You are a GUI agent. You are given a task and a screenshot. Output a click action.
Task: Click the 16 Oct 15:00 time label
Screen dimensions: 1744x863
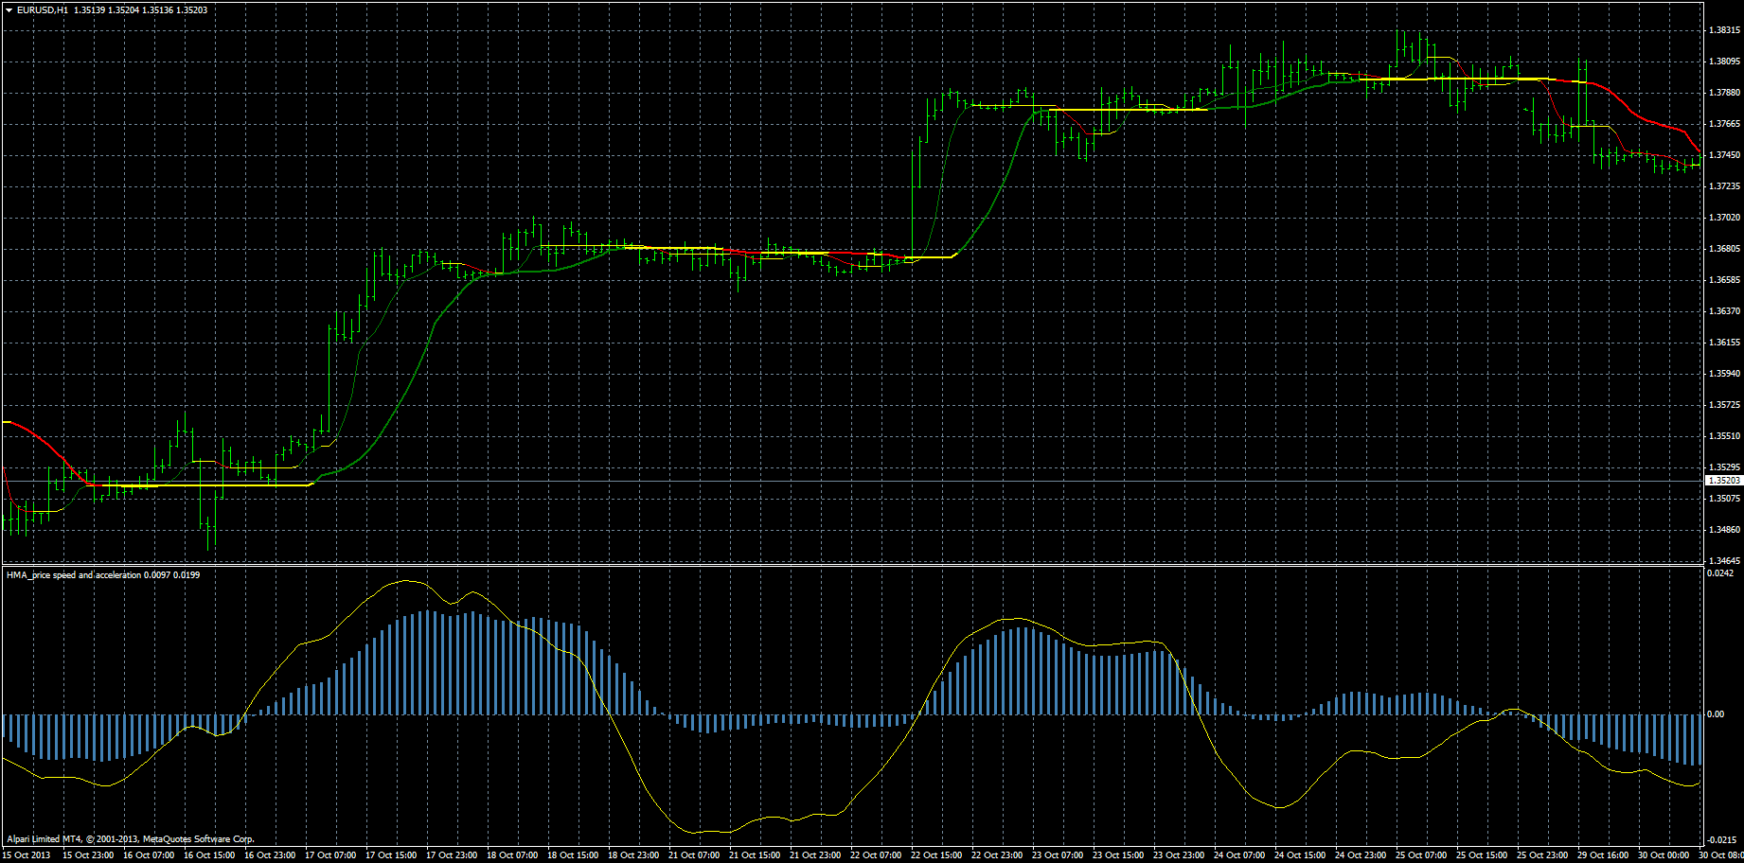[x=209, y=855]
